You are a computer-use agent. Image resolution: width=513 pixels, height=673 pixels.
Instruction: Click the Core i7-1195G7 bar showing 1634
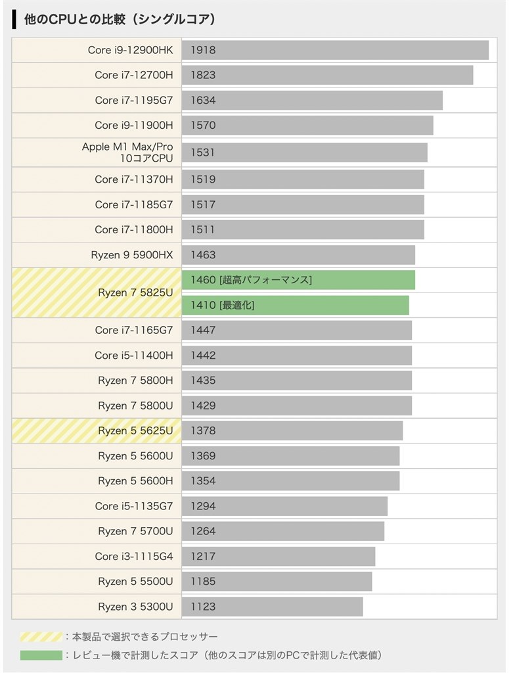(x=312, y=101)
